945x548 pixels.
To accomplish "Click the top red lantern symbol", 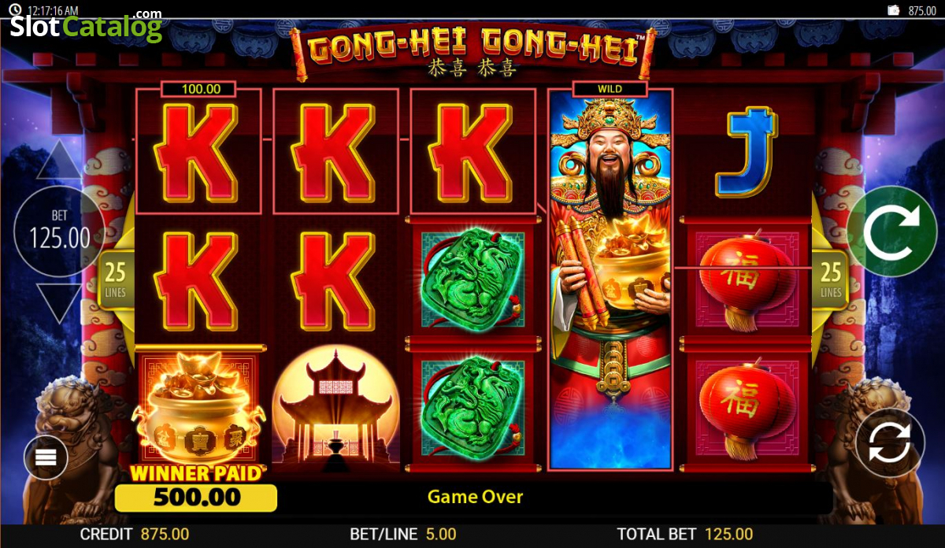I will pyautogui.click(x=747, y=281).
